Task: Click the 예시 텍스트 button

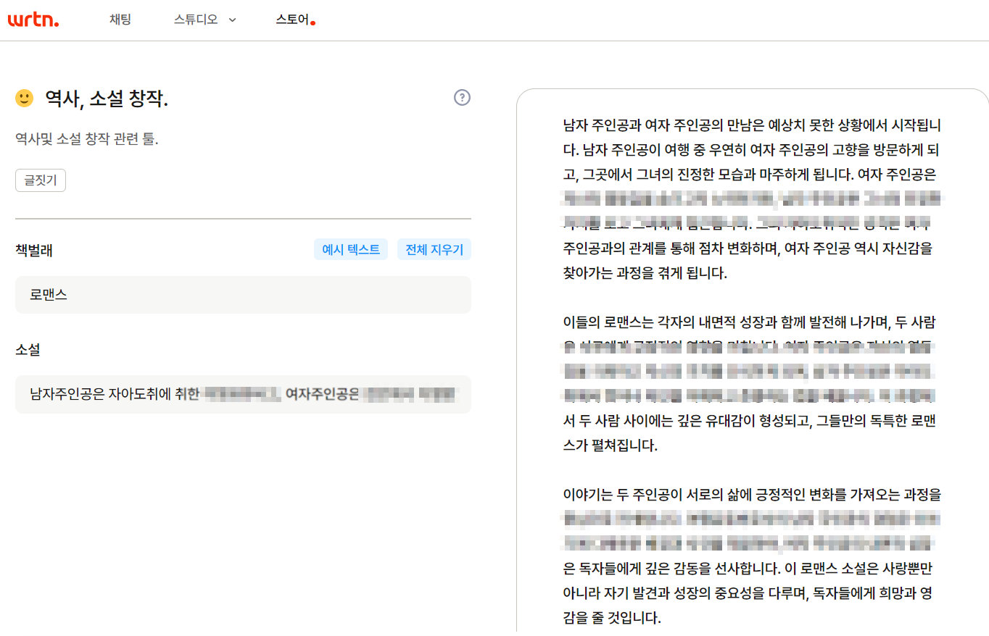Action: click(x=351, y=249)
